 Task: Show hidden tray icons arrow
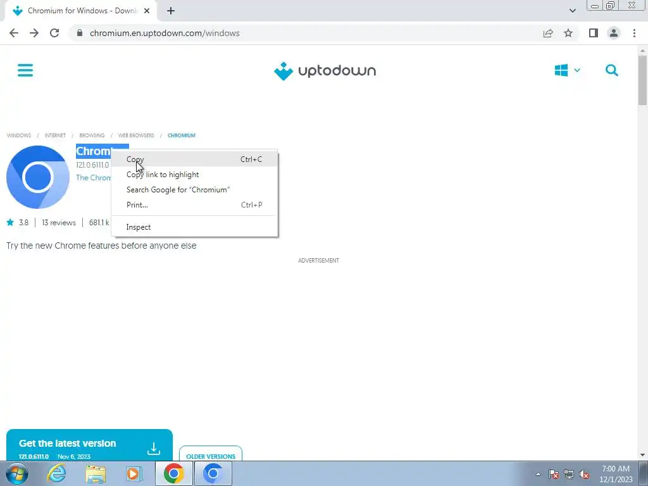(538, 474)
